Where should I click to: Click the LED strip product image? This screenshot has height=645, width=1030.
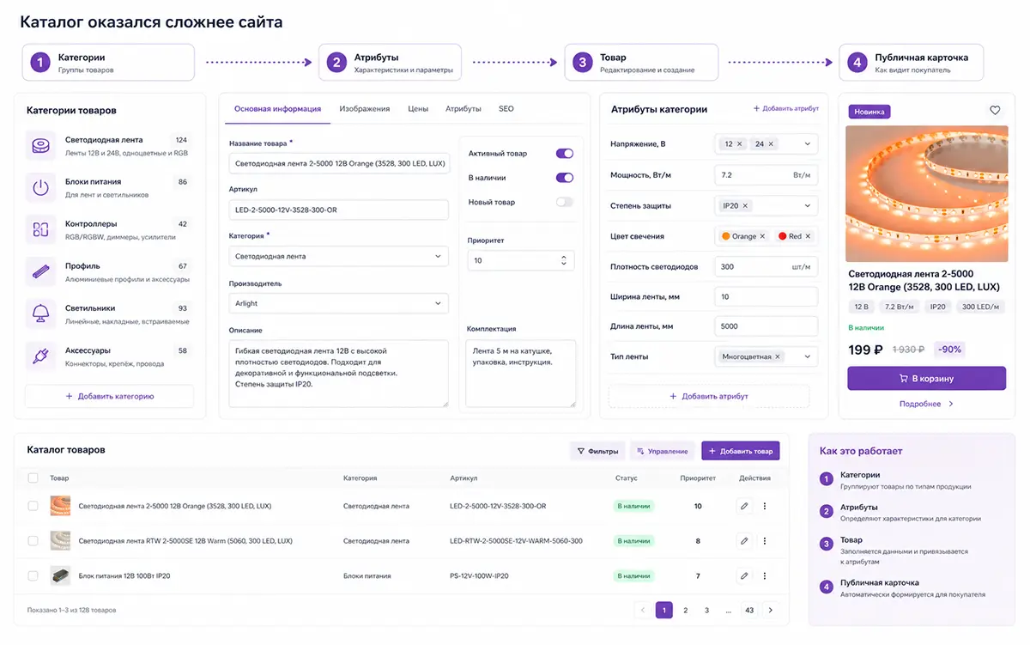pyautogui.click(x=927, y=193)
